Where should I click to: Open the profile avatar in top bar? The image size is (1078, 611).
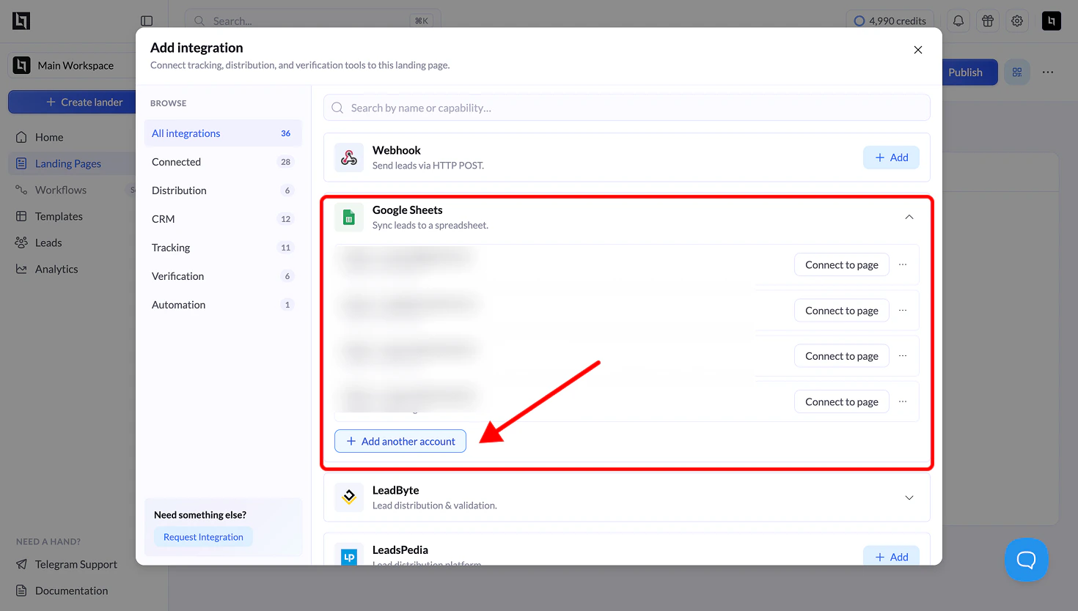pos(1052,21)
